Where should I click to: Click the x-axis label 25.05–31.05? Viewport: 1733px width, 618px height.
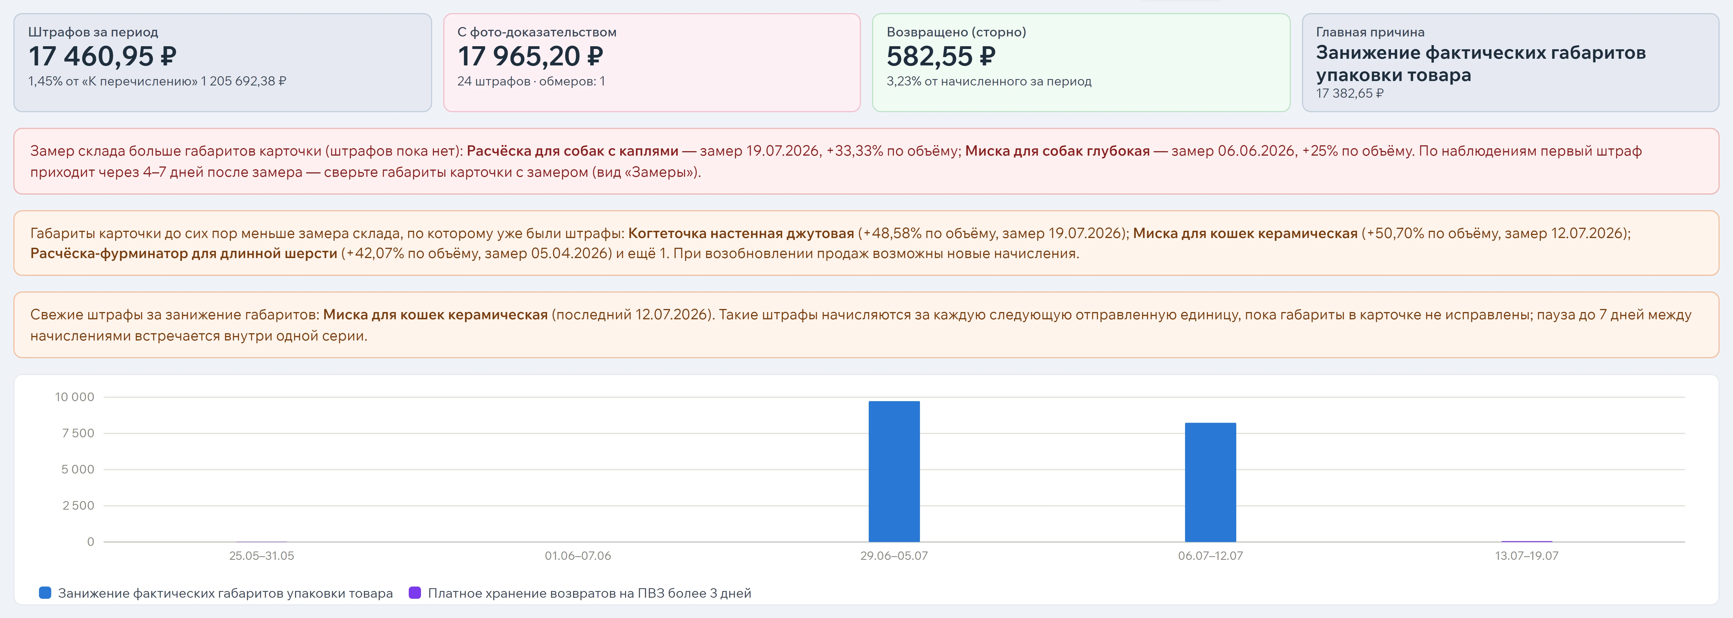262,556
